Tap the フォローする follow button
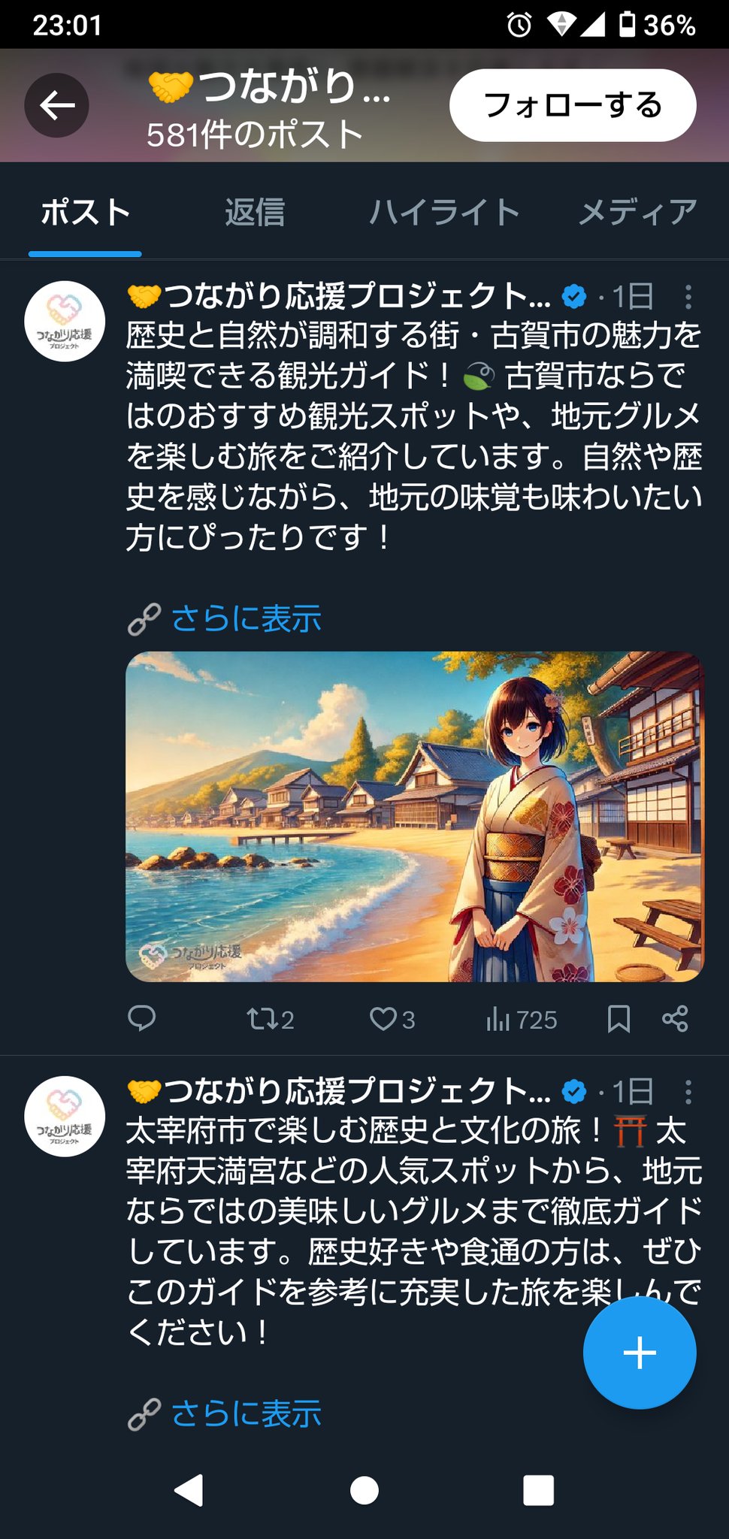Viewport: 729px width, 1539px height. point(573,105)
